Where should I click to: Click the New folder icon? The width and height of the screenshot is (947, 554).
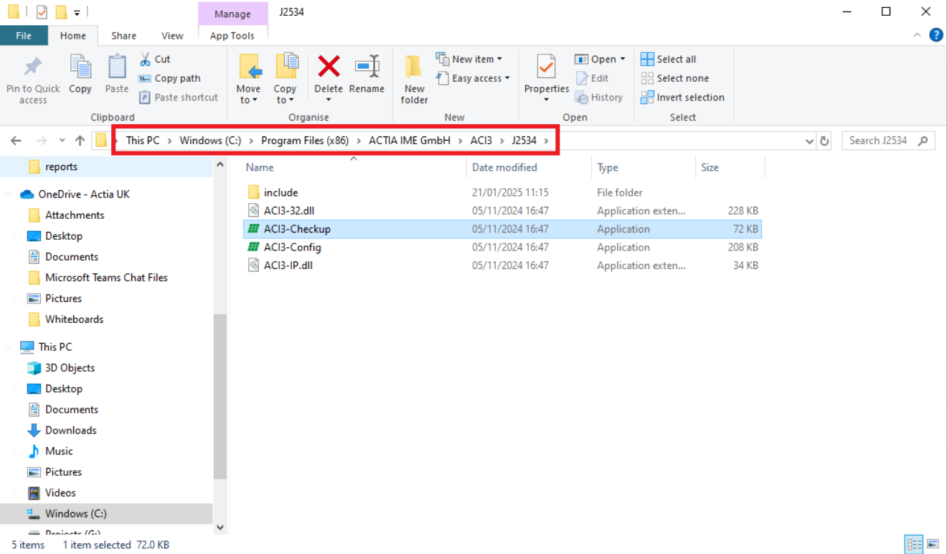click(x=414, y=67)
